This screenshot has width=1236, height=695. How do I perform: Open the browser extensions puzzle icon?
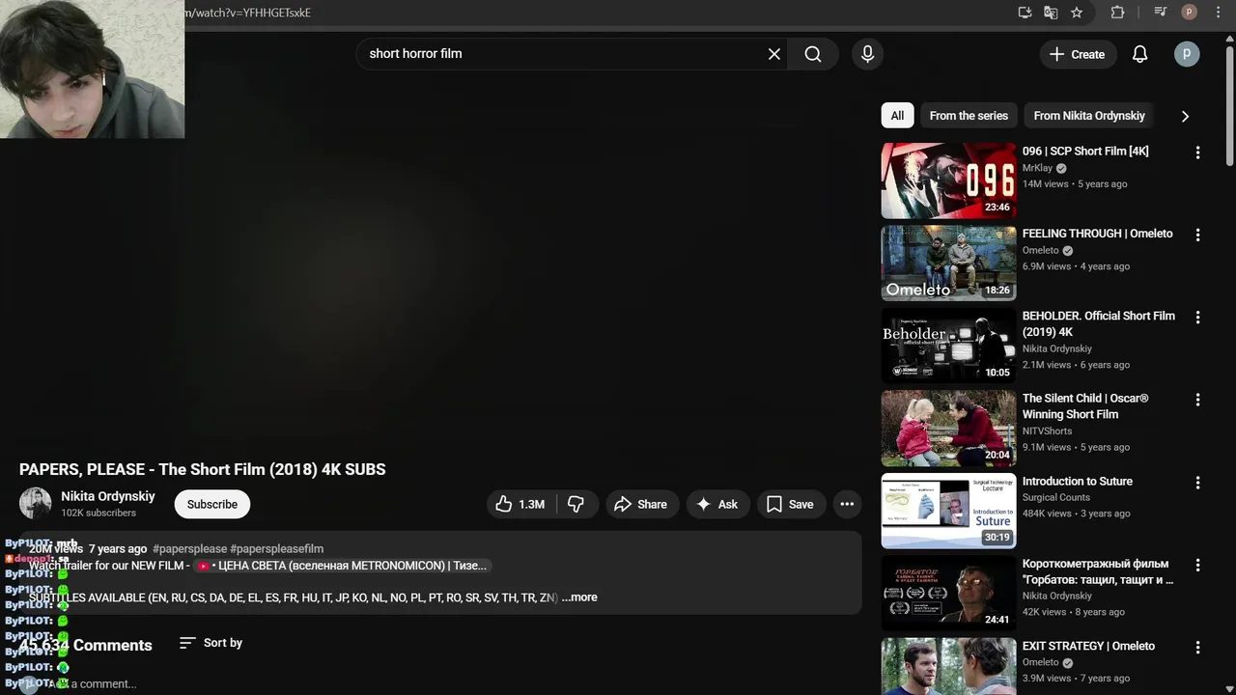1117,13
